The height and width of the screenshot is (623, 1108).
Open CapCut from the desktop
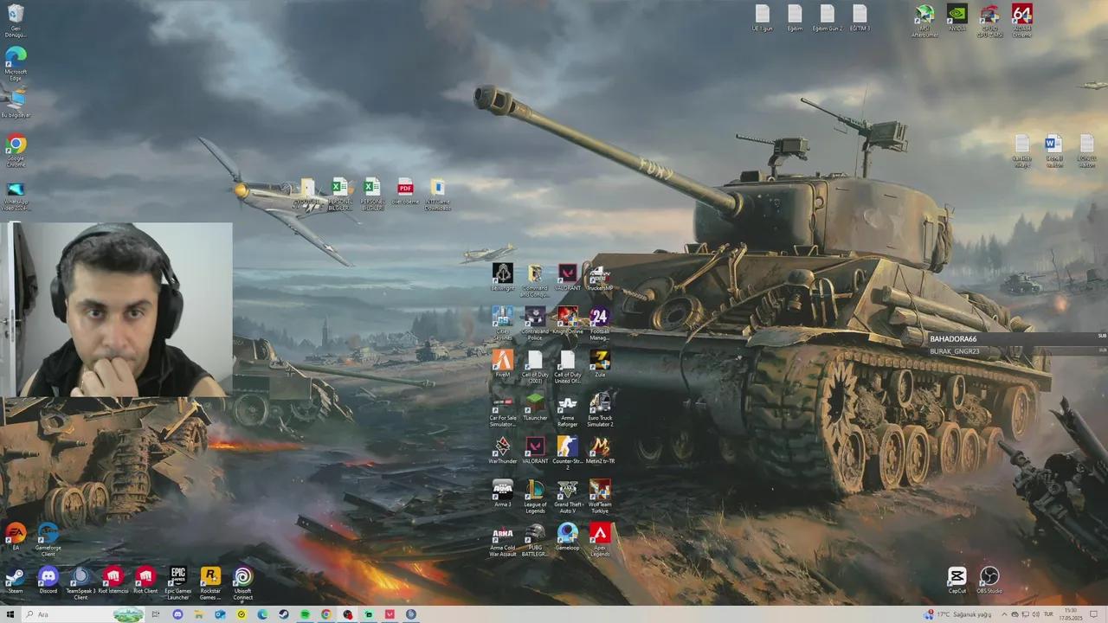[x=957, y=581]
